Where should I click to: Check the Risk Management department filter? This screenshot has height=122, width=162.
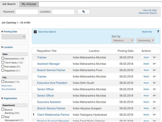point(3,117)
